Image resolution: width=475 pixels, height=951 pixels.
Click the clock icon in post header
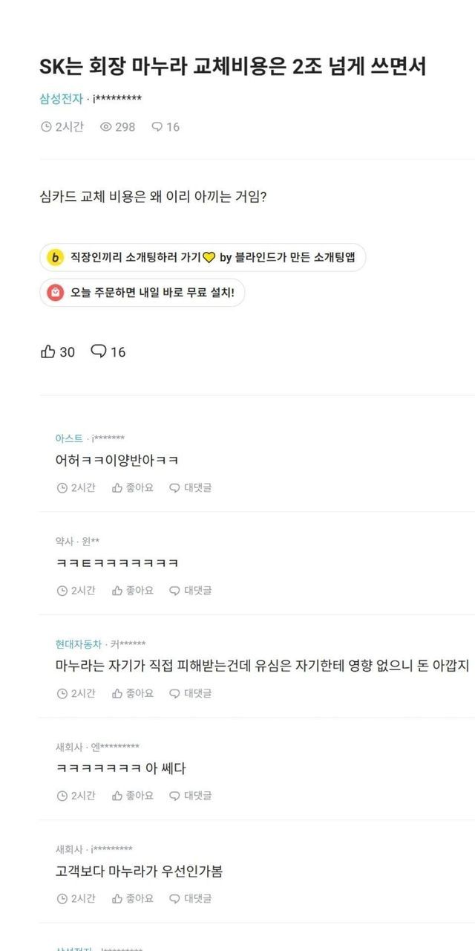click(x=46, y=127)
